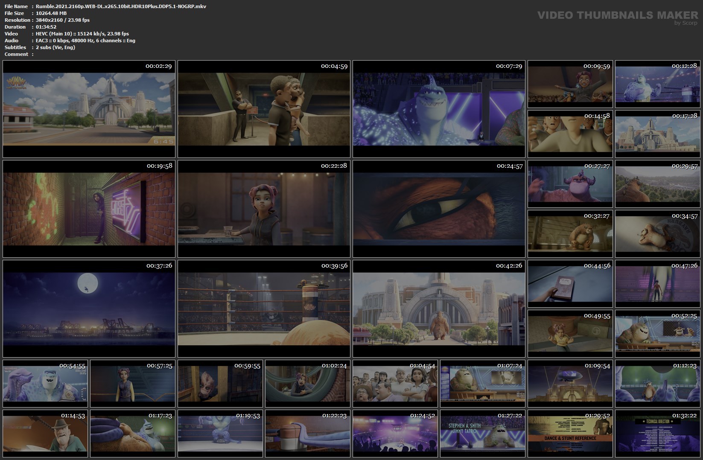
Task: Select the thumbnail timestamped 00:04:59
Action: [264, 109]
